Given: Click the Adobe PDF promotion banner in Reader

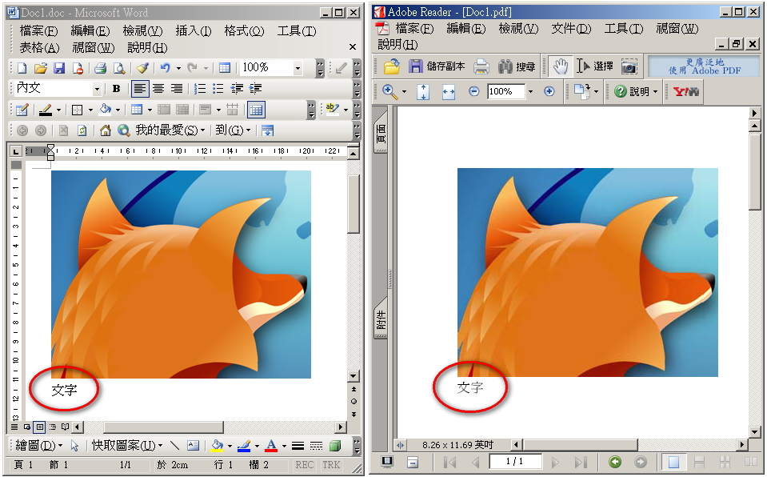Looking at the screenshot, I should pyautogui.click(x=705, y=66).
